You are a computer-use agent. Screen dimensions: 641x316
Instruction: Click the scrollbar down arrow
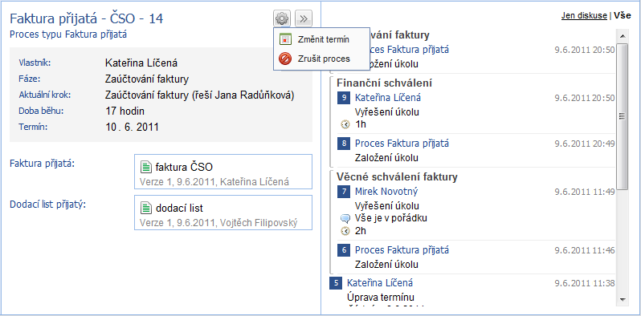point(623,300)
